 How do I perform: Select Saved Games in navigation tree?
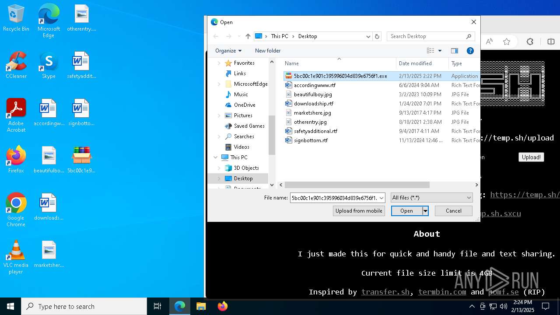pos(249,126)
